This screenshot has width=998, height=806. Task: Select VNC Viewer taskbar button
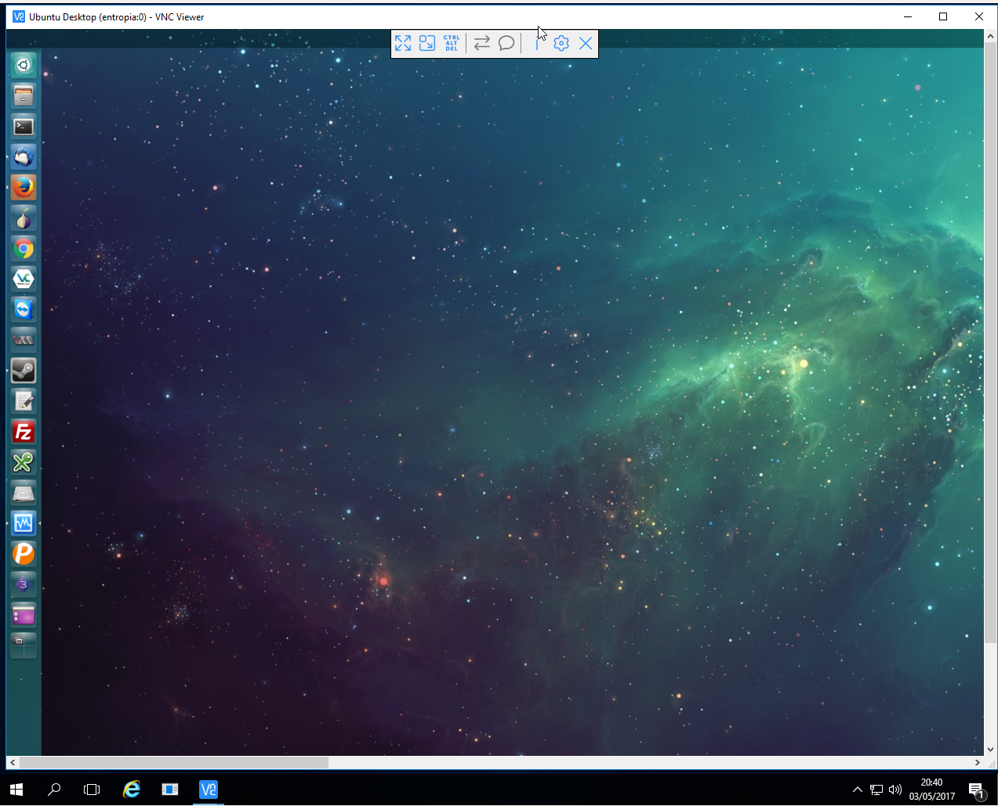pyautogui.click(x=208, y=790)
